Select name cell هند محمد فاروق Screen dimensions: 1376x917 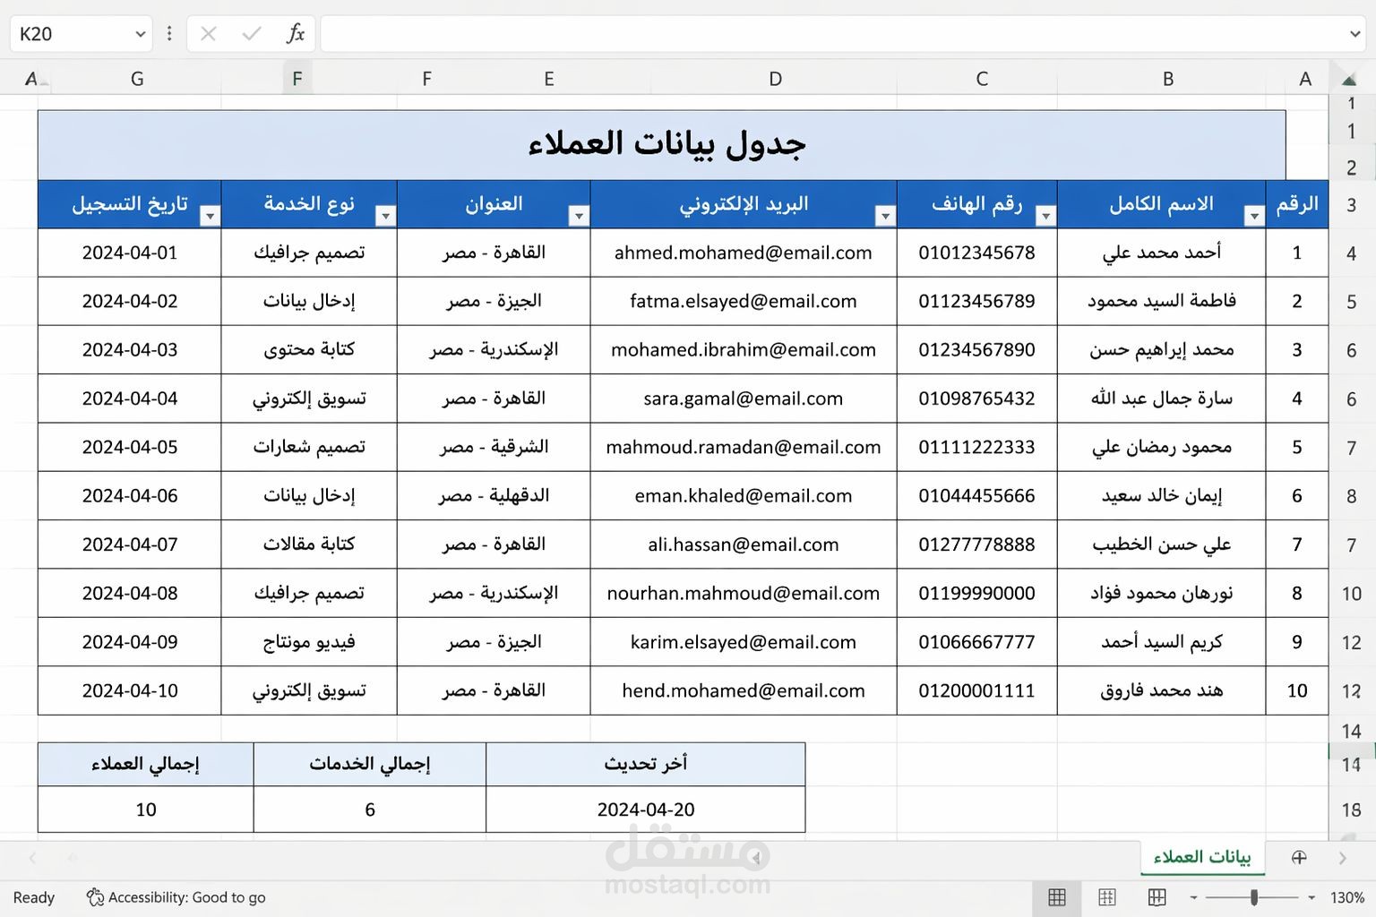(x=1162, y=690)
